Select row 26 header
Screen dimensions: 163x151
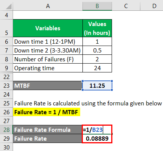click(x=7, y=112)
